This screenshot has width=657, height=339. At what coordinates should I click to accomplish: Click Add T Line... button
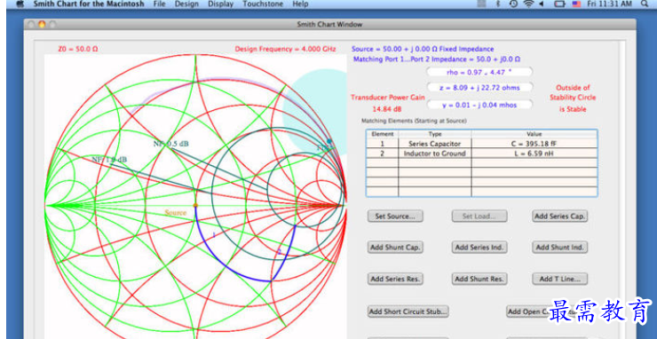[x=560, y=279]
